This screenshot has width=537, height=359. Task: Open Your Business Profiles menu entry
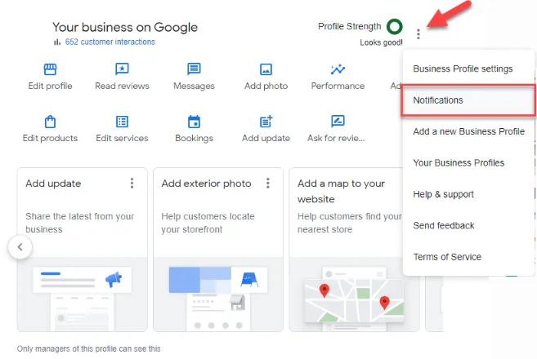coord(469,162)
